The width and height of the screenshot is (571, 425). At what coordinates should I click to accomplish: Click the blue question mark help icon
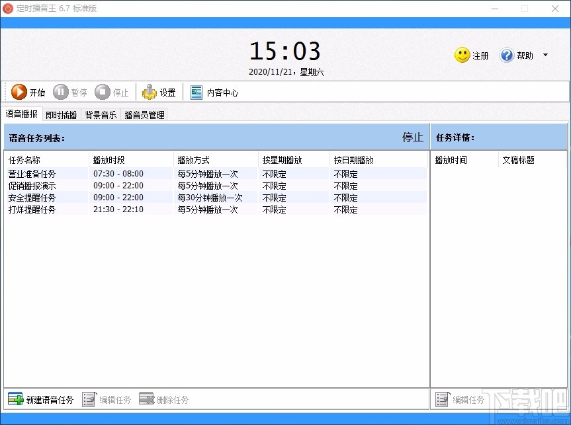(506, 56)
